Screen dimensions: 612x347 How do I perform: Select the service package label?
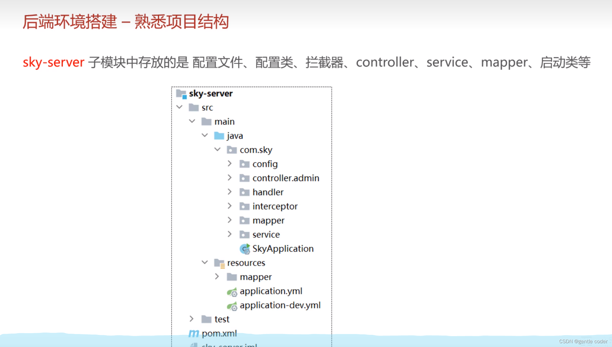tap(266, 235)
